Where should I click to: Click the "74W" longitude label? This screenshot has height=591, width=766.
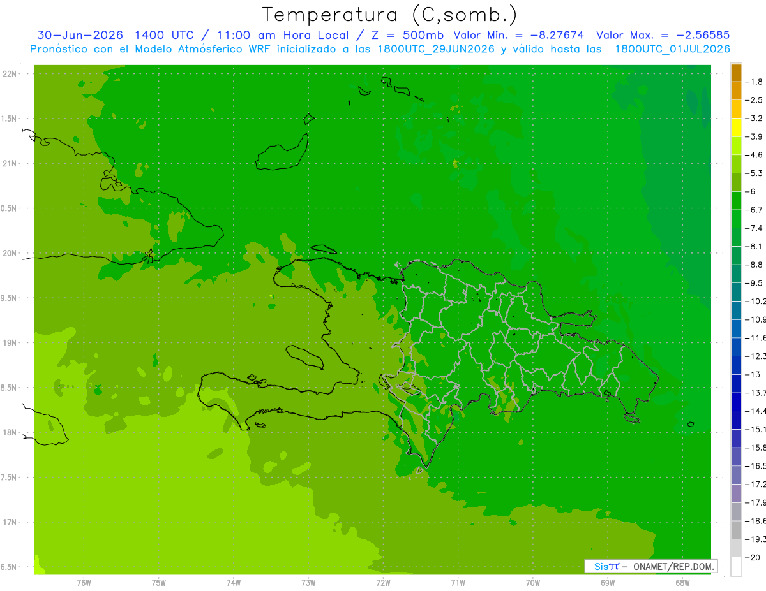234,583
